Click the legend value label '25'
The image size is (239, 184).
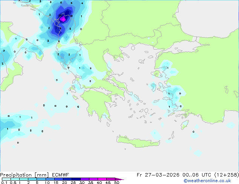click(x=73, y=182)
